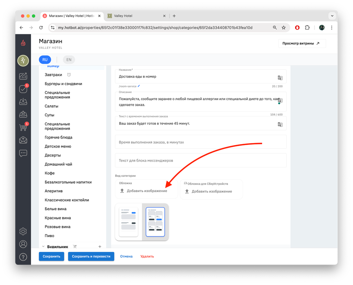
Task: Edit the /room-service slug pencil icon
Action: [139, 86]
